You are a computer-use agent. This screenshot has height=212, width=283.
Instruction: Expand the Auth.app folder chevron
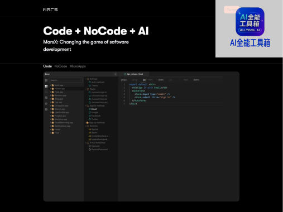50,85
